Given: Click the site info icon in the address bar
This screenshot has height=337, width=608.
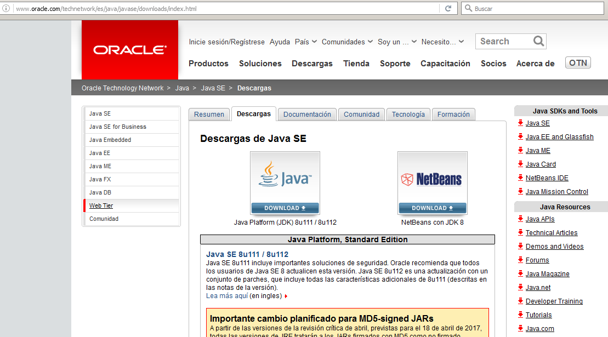Looking at the screenshot, I should (6, 8).
